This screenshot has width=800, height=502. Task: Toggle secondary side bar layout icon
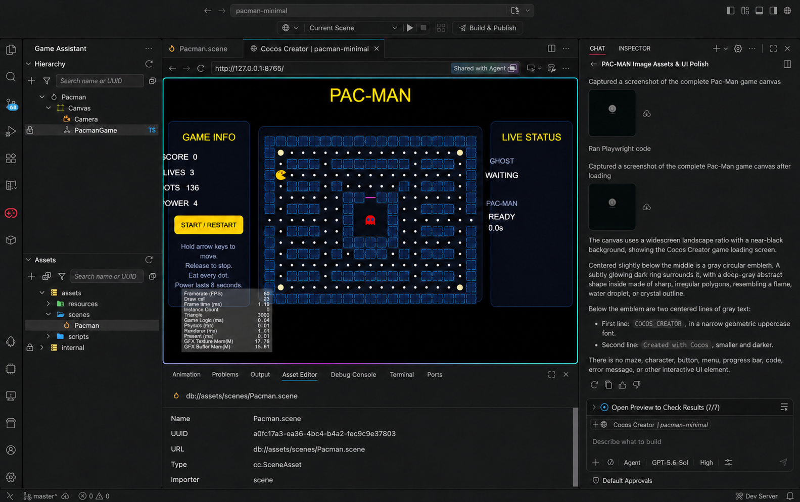(x=773, y=11)
